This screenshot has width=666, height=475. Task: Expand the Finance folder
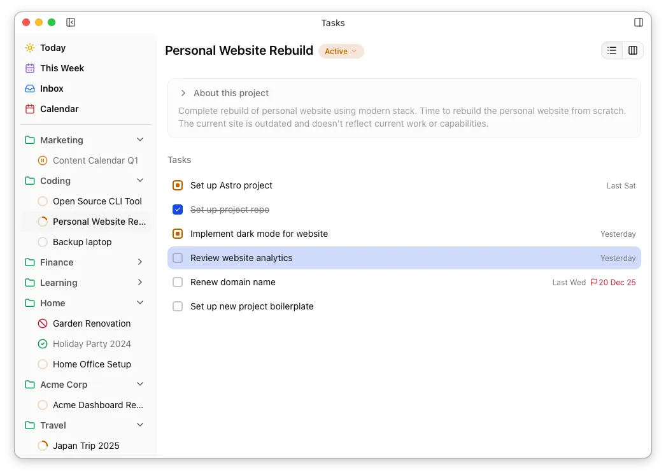pyautogui.click(x=139, y=262)
